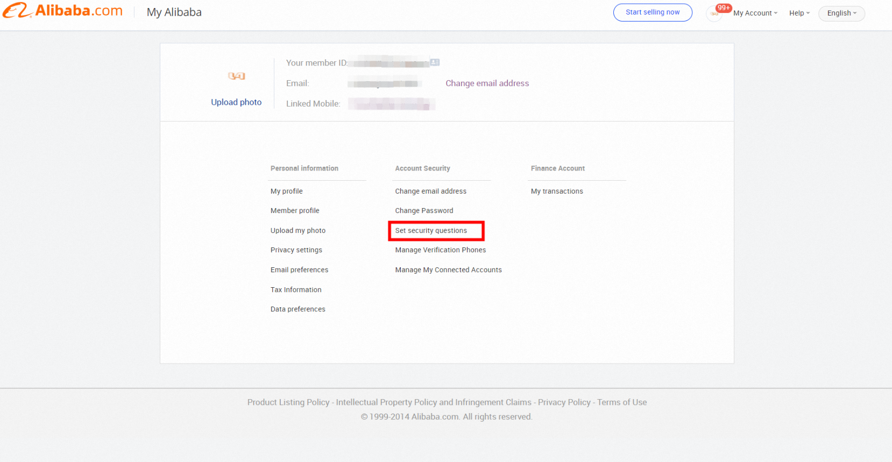Image resolution: width=892 pixels, height=462 pixels.
Task: Open My profile page
Action: [x=286, y=191]
